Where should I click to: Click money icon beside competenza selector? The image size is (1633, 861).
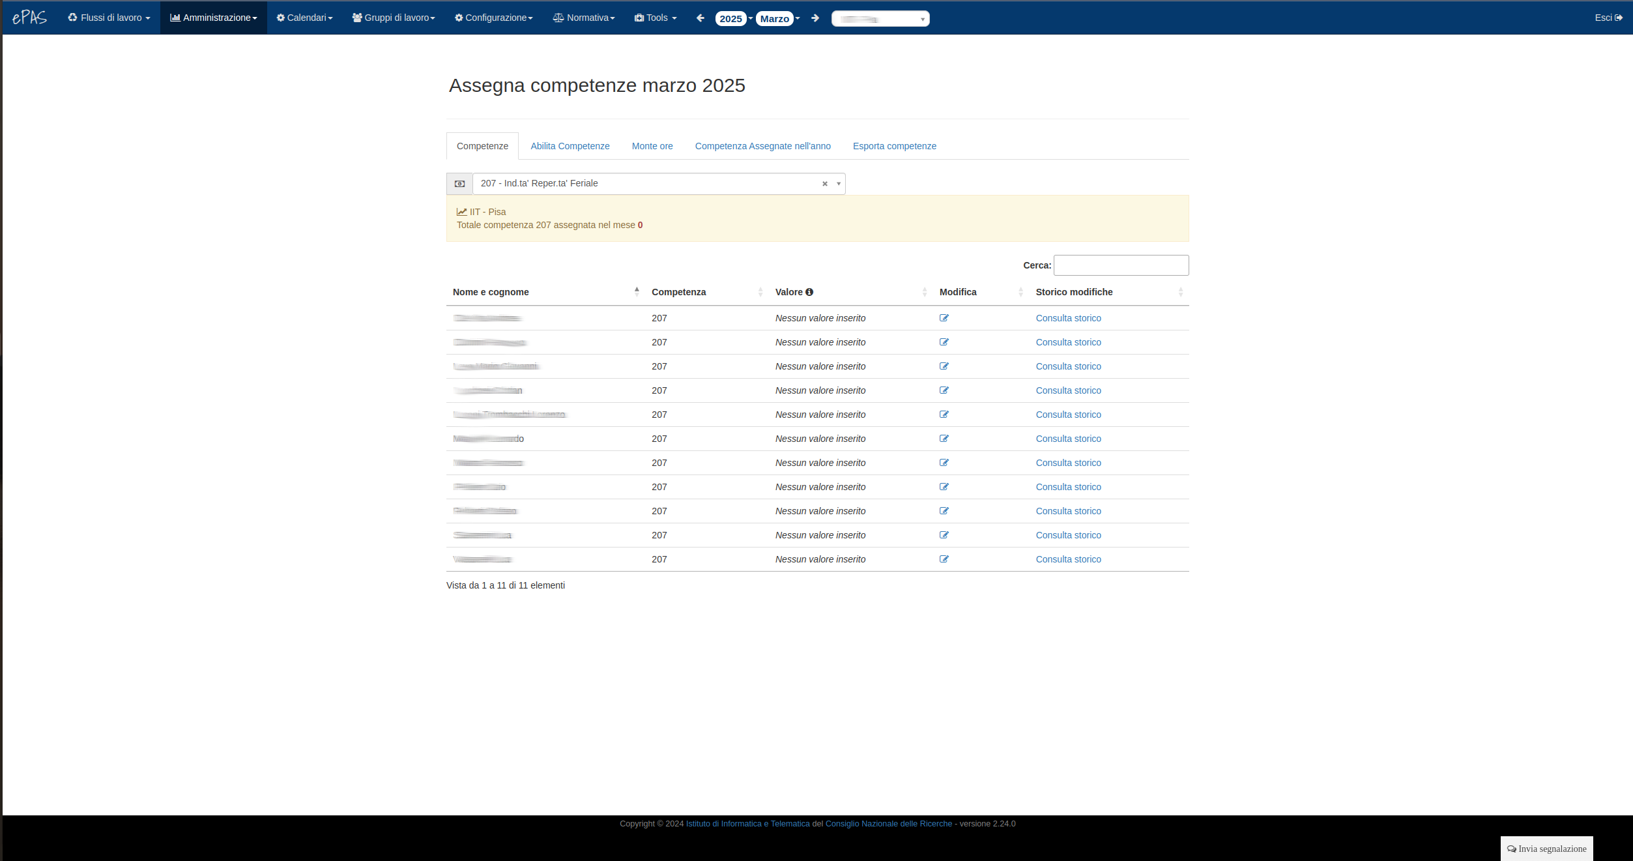pyautogui.click(x=459, y=184)
